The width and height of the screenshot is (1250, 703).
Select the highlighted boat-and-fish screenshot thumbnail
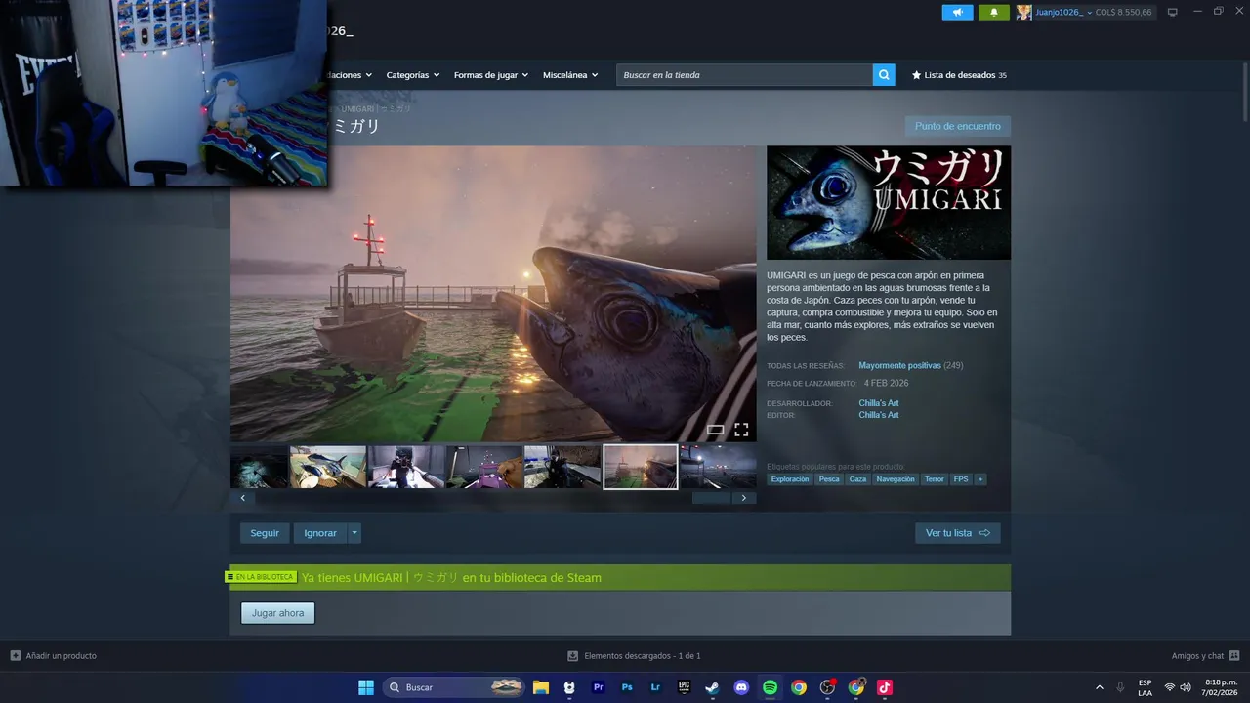(641, 467)
